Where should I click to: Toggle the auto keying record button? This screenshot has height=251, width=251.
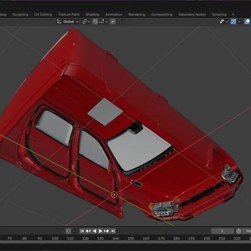click(x=68, y=231)
